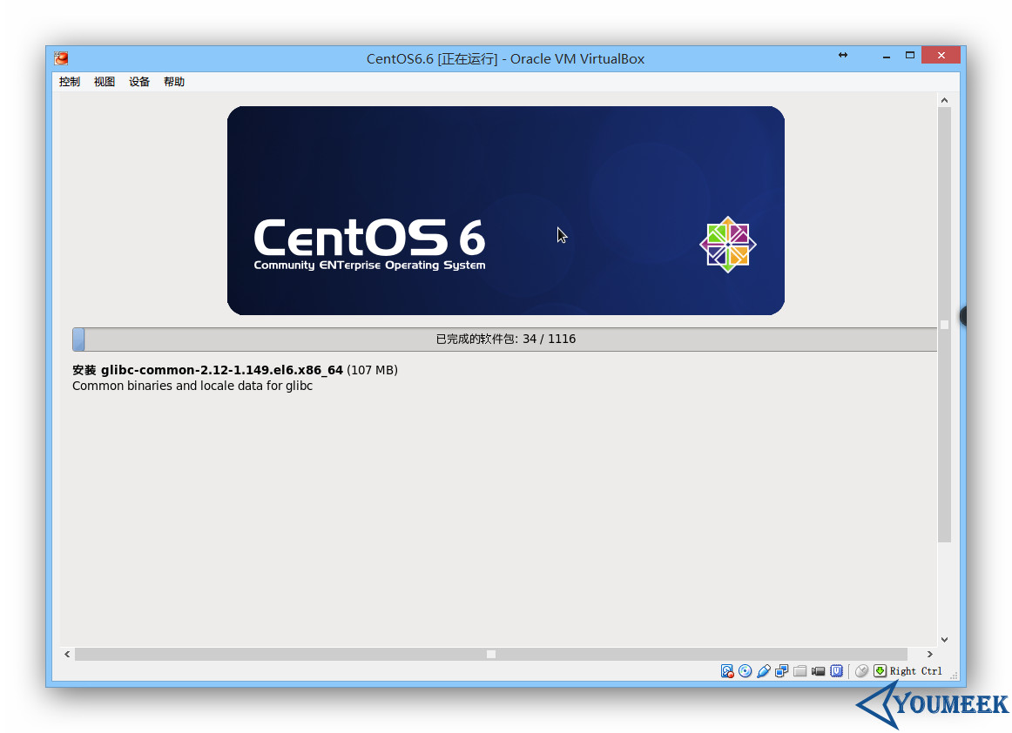This screenshot has width=1012, height=733.
Task: Click the network adapters status icon
Action: tap(782, 670)
